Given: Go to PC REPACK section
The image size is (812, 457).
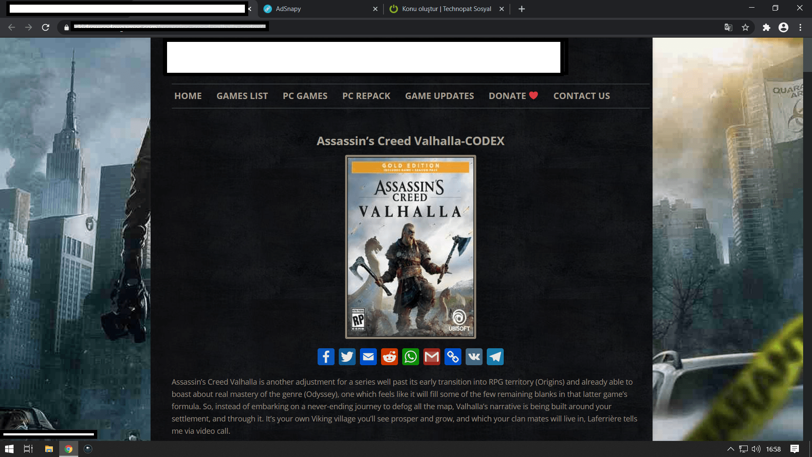Looking at the screenshot, I should [366, 96].
